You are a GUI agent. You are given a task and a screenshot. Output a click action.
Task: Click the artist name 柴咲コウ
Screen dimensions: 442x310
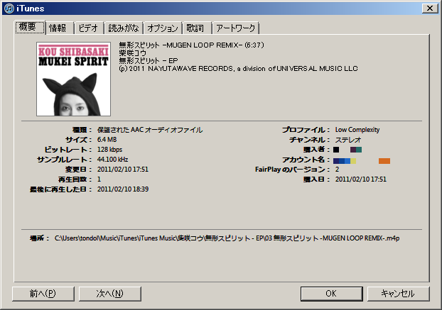click(132, 53)
